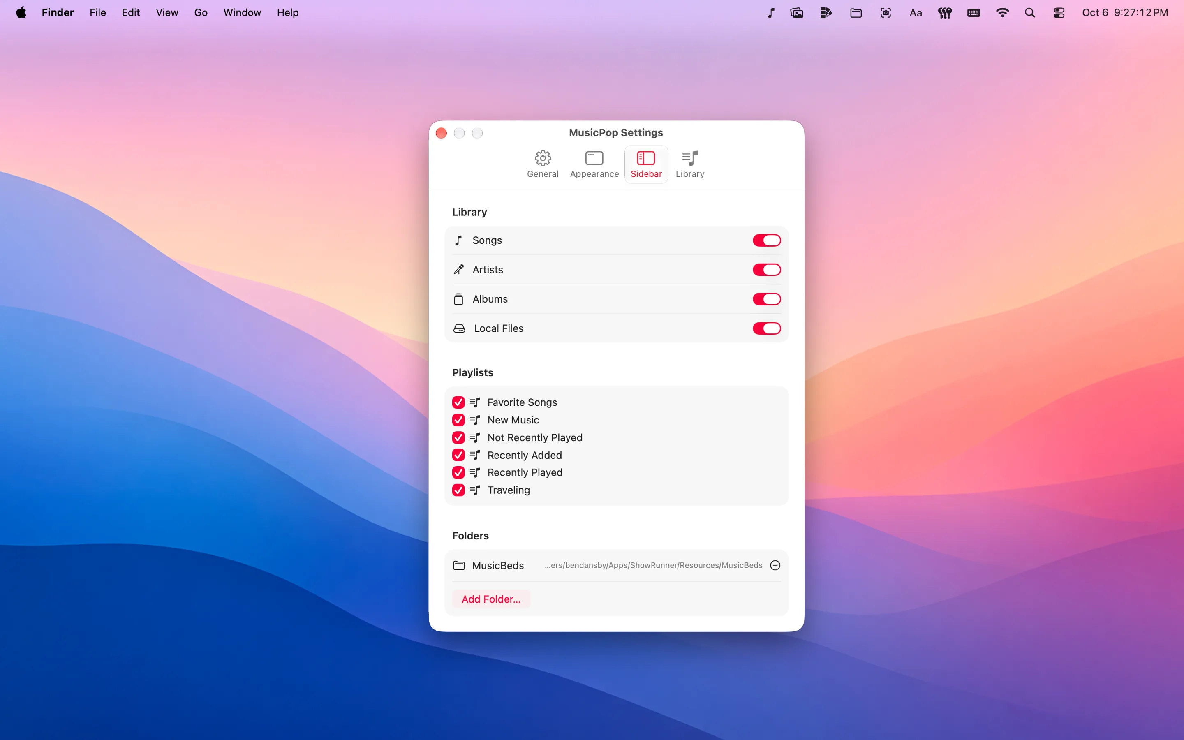This screenshot has height=740, width=1184.
Task: Open the Go menu
Action: click(x=201, y=13)
